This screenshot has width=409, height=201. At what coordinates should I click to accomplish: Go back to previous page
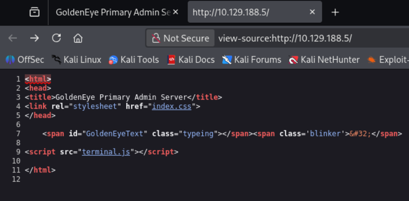point(13,38)
